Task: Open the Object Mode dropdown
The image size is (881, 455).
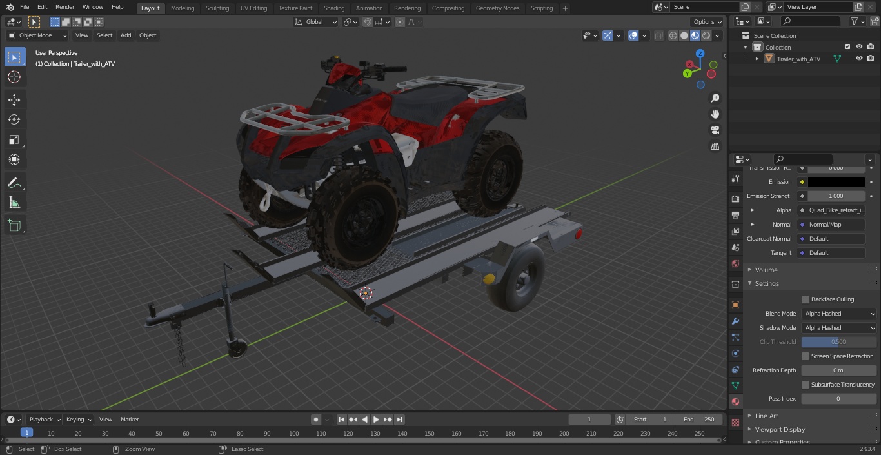Action: [x=37, y=35]
